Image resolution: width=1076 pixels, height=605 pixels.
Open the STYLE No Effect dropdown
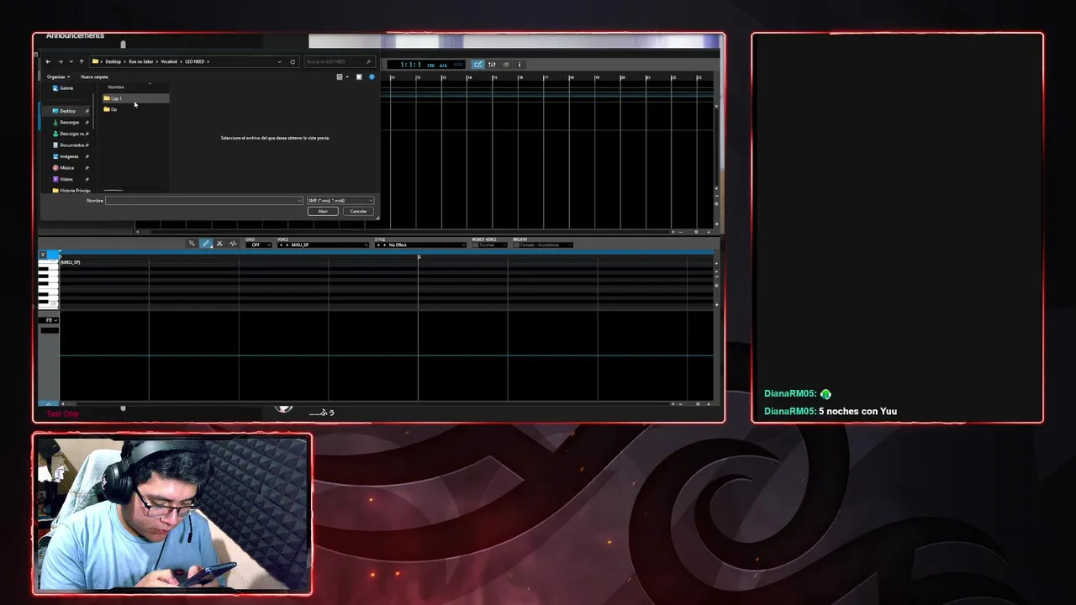pos(420,245)
